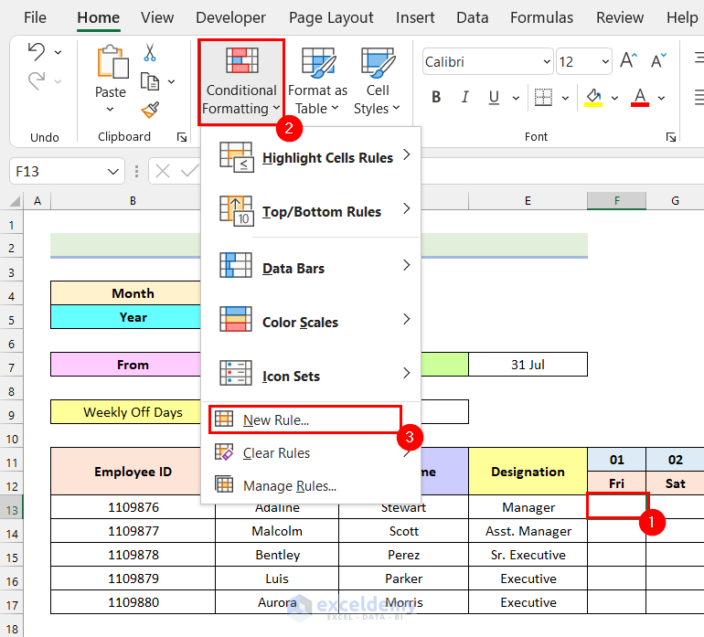Image resolution: width=704 pixels, height=637 pixels.
Task: Expand font color dropdown arrow
Action: point(661,98)
